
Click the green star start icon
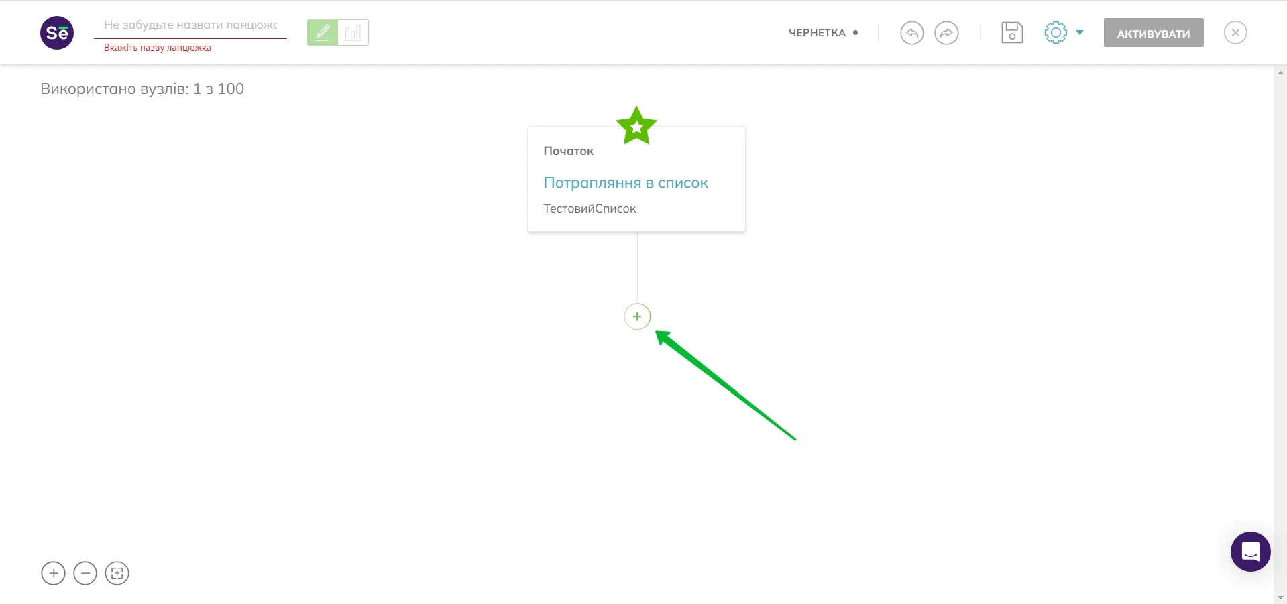pyautogui.click(x=636, y=126)
